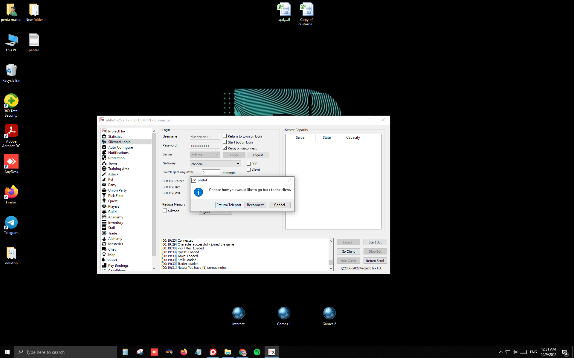Click the Start Bot button

click(375, 242)
